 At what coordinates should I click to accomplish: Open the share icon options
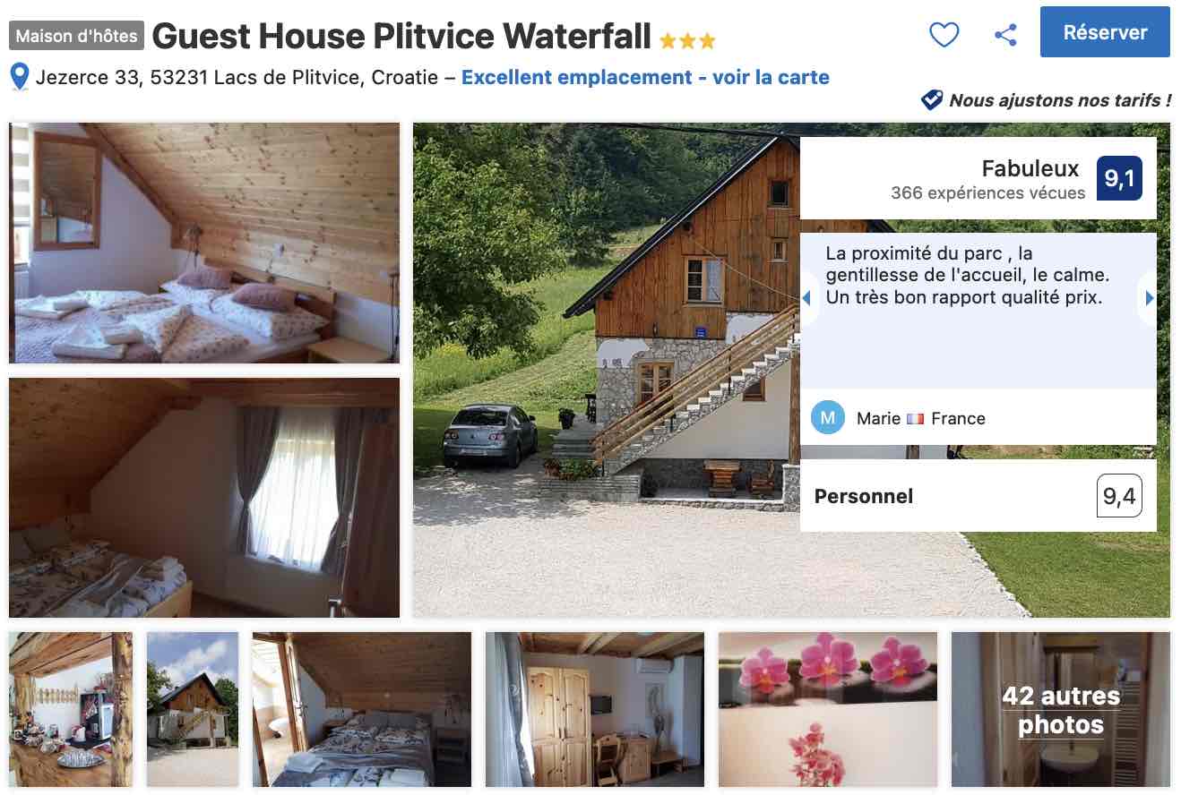coord(1005,35)
